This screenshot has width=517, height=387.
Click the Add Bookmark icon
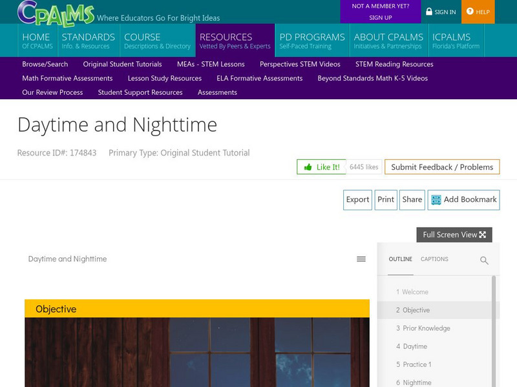pyautogui.click(x=435, y=200)
